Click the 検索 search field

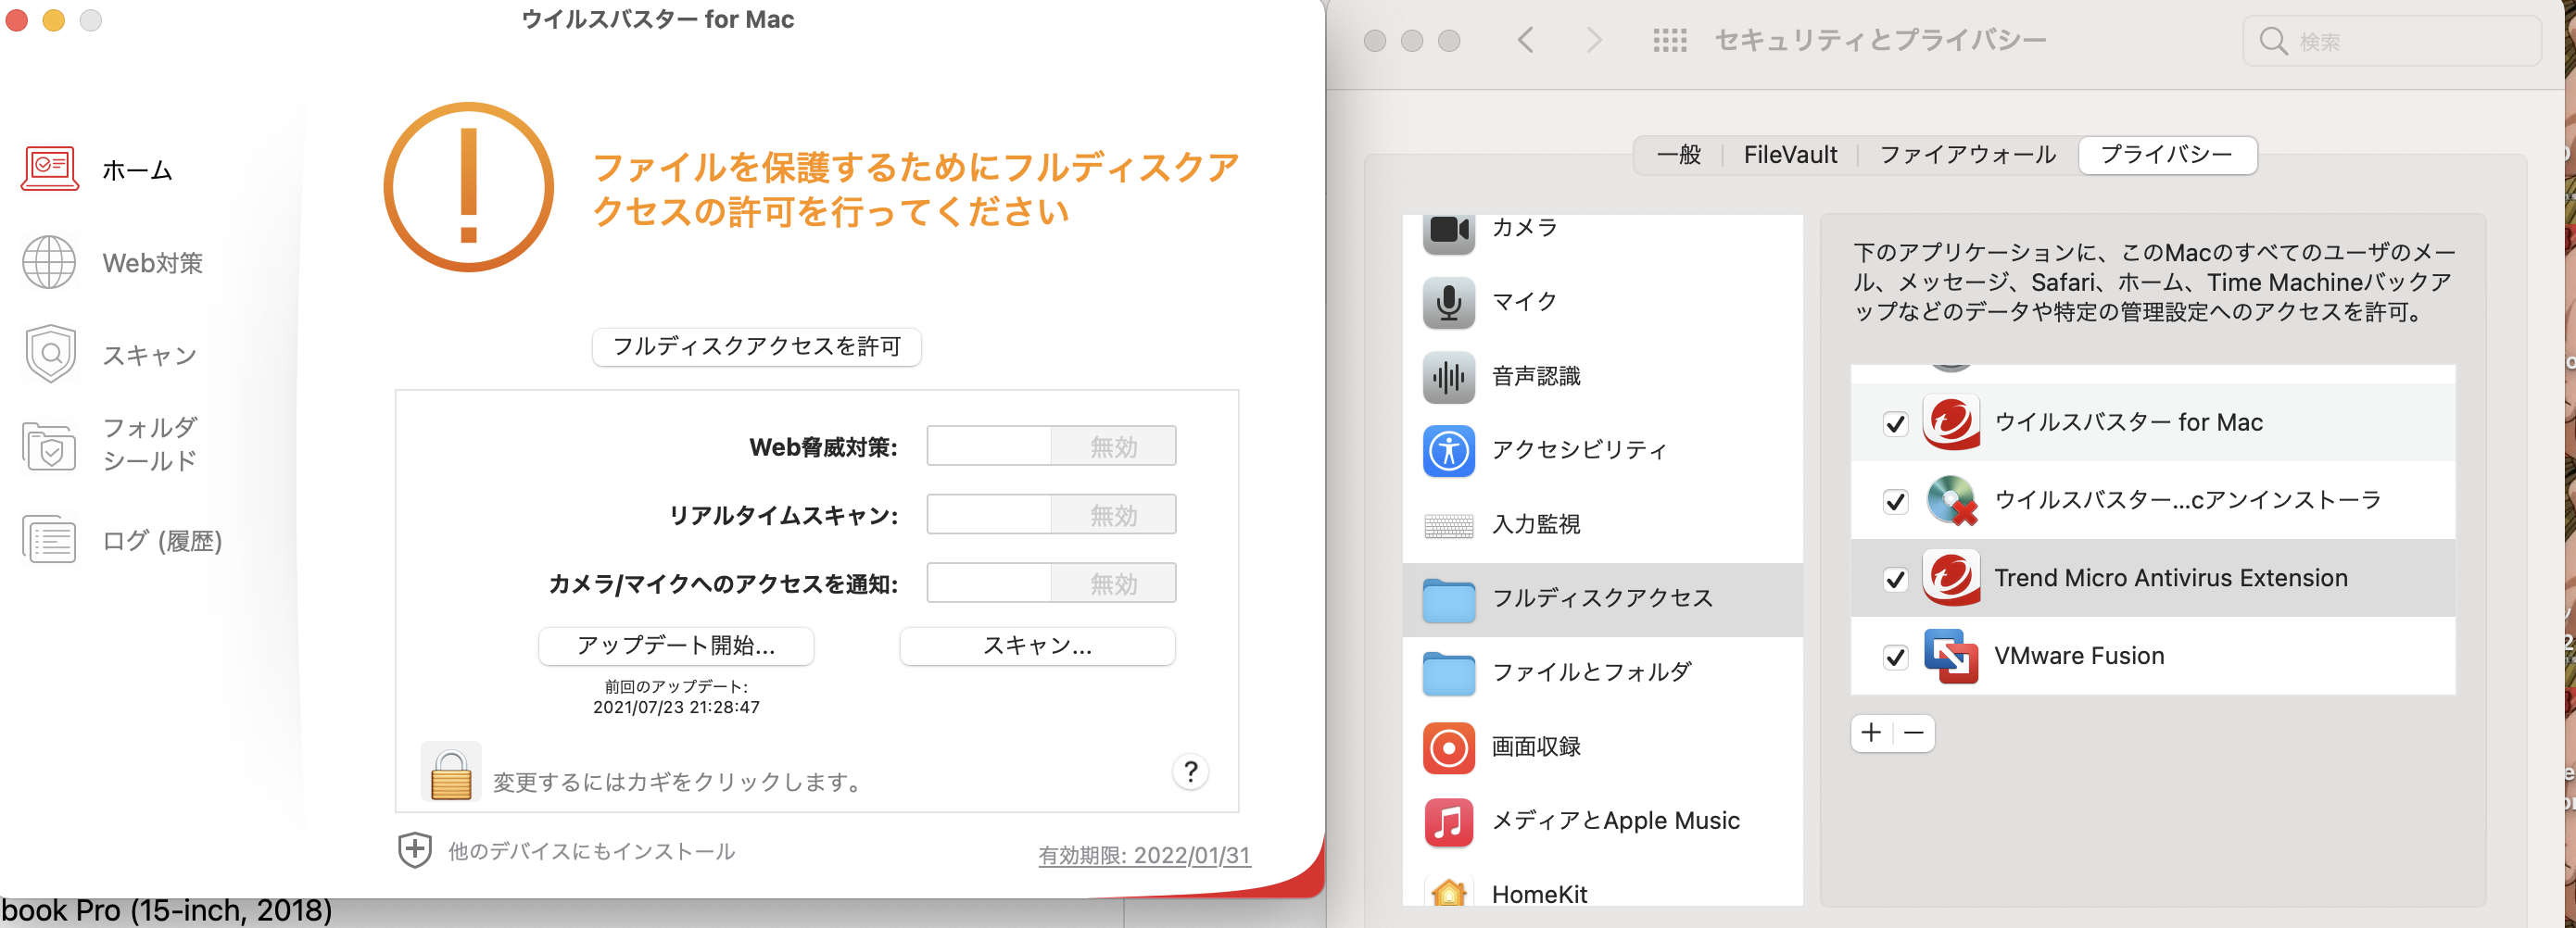(x=2391, y=41)
